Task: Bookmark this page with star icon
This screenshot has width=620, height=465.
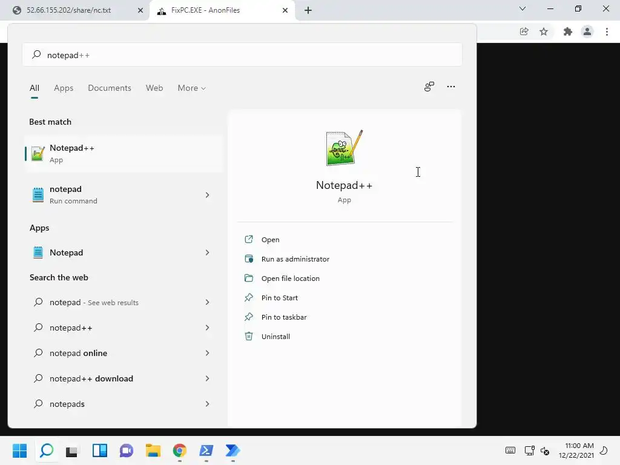Action: tap(544, 31)
